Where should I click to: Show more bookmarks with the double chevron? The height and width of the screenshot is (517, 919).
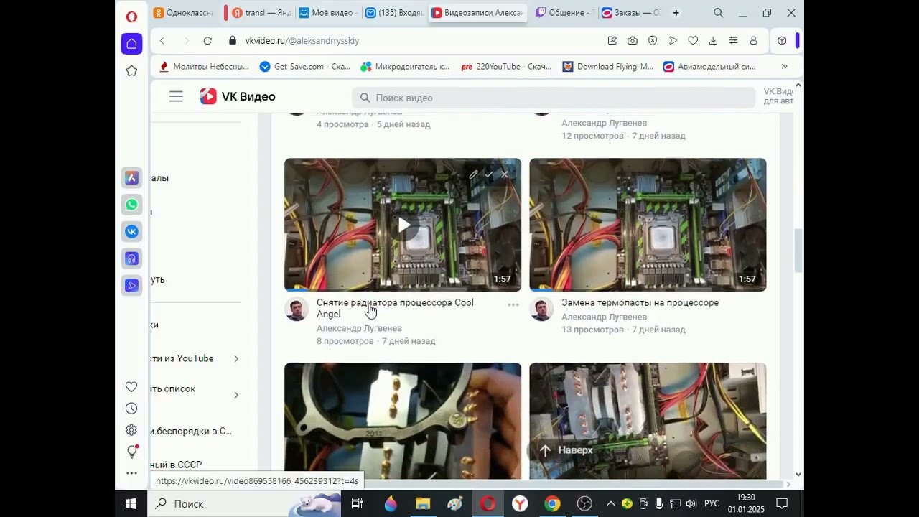pyautogui.click(x=785, y=67)
